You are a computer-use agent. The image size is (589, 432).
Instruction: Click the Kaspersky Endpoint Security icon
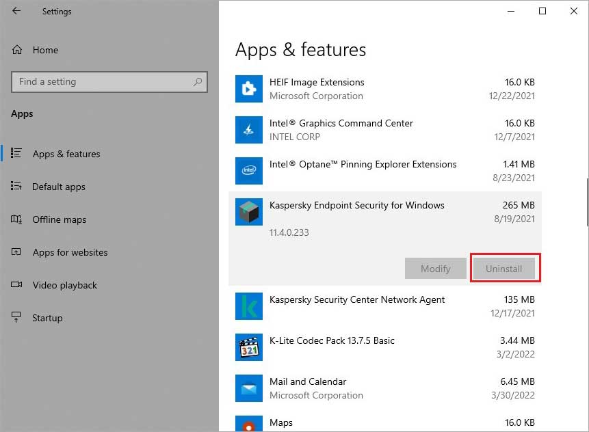[249, 212]
